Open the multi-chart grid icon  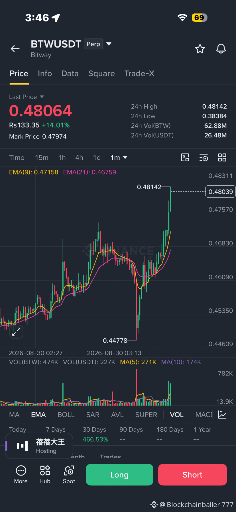222,157
